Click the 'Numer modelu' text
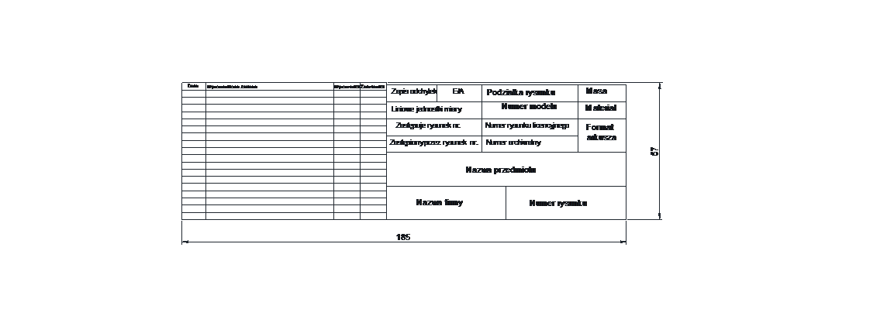 click(x=530, y=106)
